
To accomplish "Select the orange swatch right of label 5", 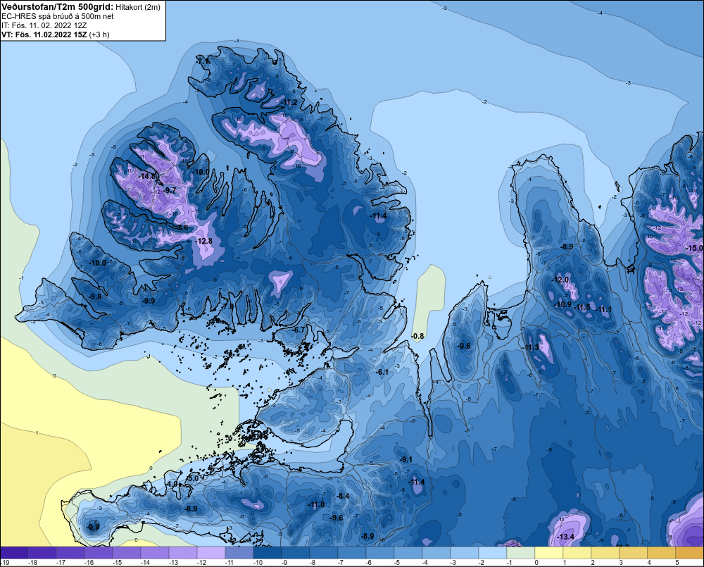I will tap(689, 553).
